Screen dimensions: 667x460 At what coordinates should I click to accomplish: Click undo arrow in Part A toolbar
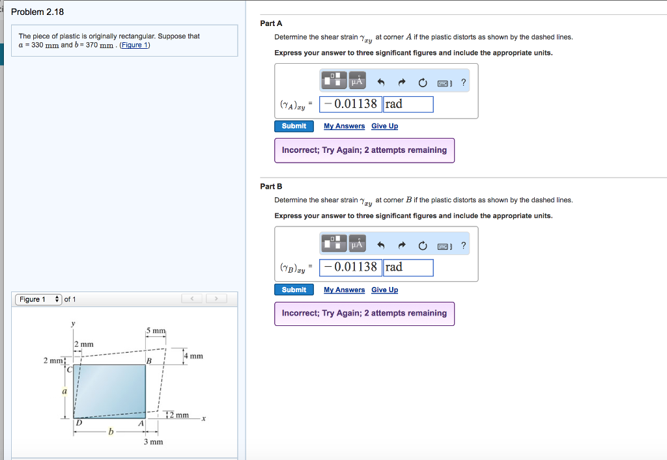pos(382,83)
